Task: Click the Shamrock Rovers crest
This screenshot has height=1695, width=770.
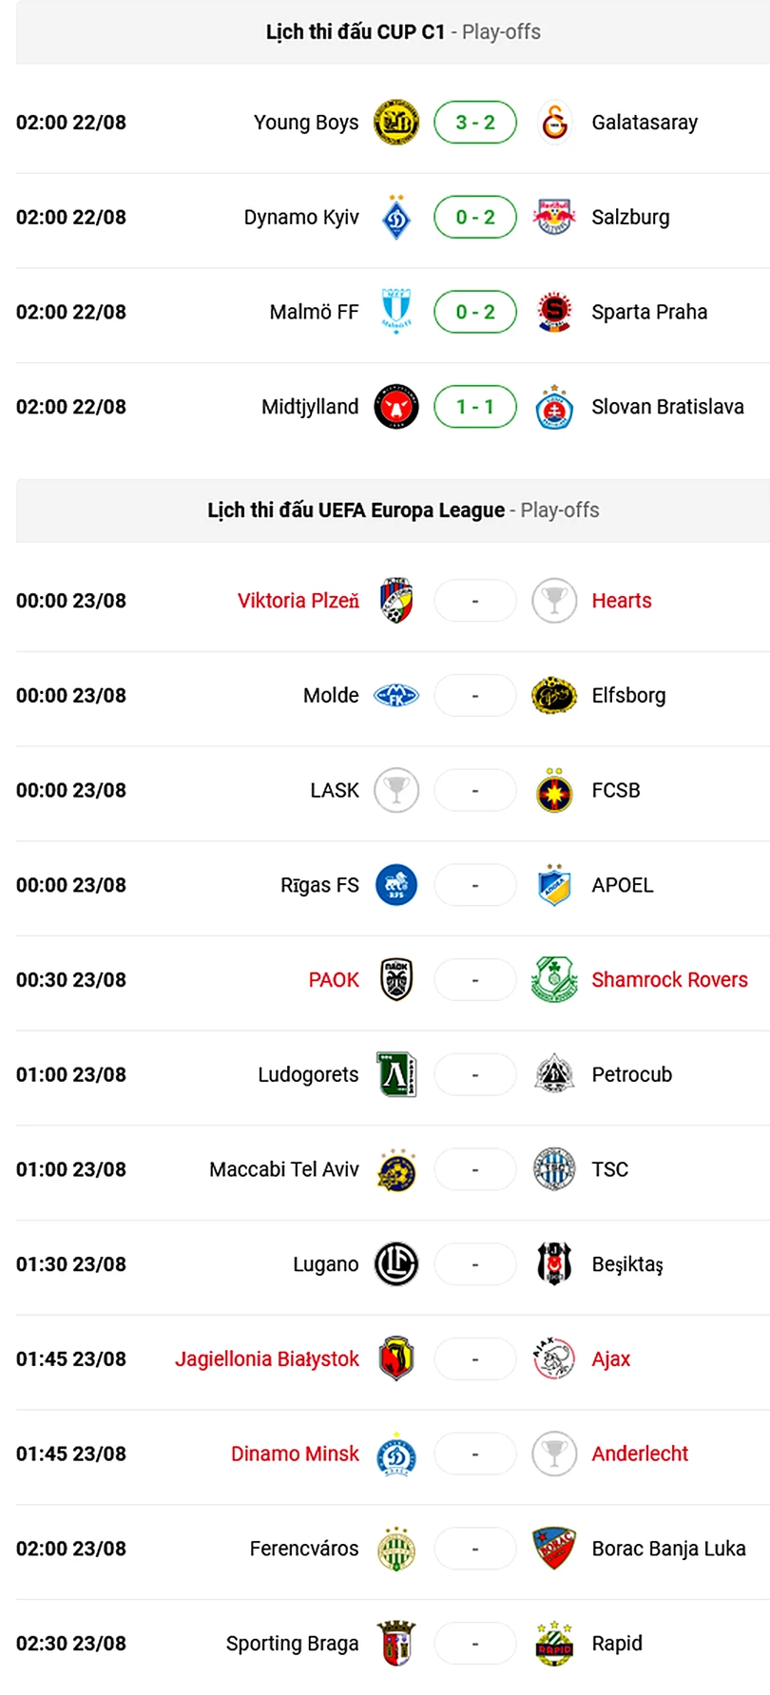Action: point(554,980)
